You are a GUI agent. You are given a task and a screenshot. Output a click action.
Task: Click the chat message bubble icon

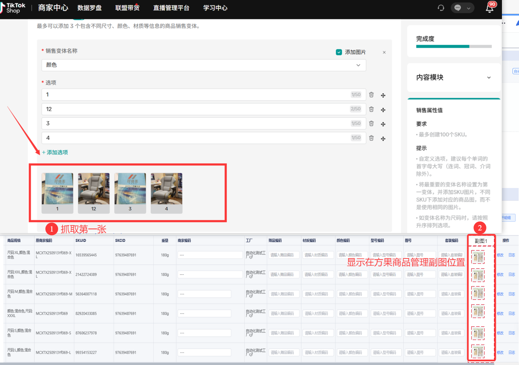click(458, 8)
